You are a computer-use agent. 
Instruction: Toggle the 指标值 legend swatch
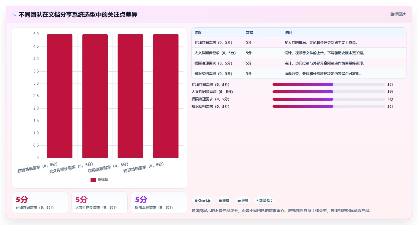click(93, 180)
